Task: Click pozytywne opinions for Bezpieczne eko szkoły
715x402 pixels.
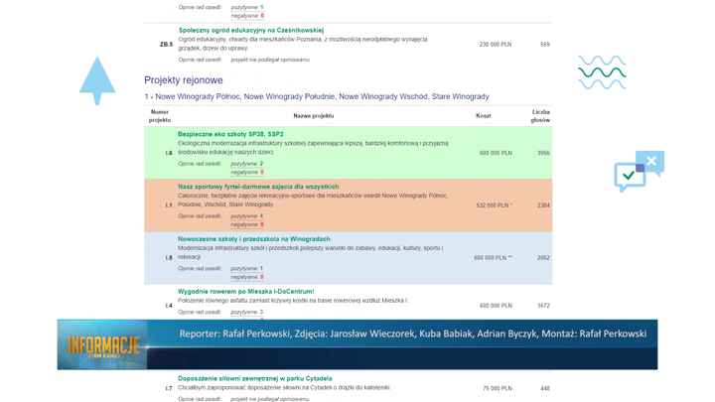Action: [247, 164]
